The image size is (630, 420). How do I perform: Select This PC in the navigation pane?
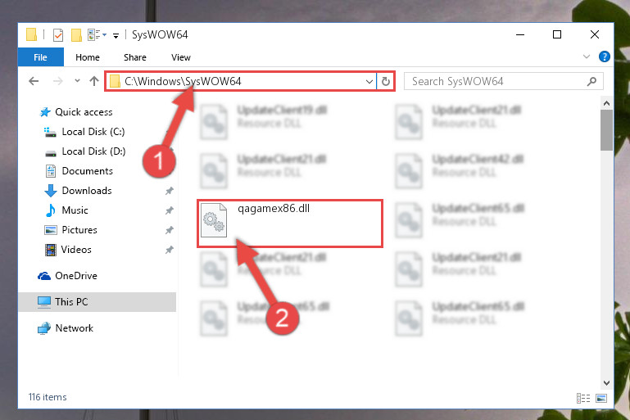pyautogui.click(x=97, y=302)
